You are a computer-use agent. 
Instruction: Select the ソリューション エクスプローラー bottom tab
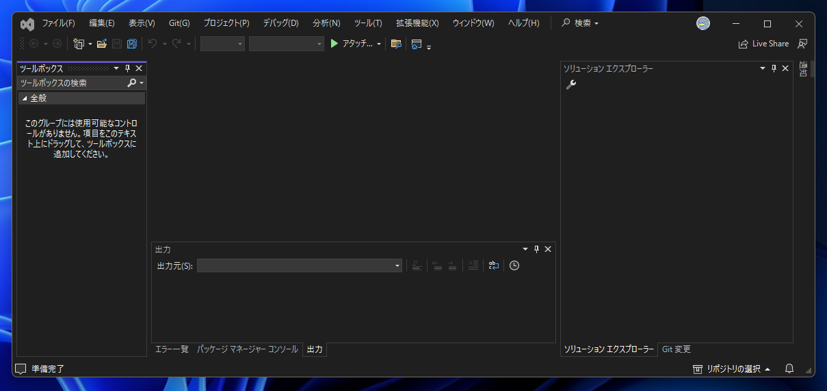pyautogui.click(x=609, y=349)
